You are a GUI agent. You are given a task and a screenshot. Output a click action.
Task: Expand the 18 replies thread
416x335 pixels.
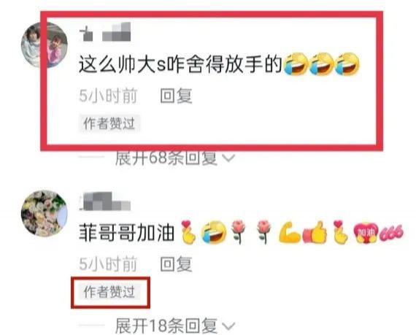[x=166, y=326]
